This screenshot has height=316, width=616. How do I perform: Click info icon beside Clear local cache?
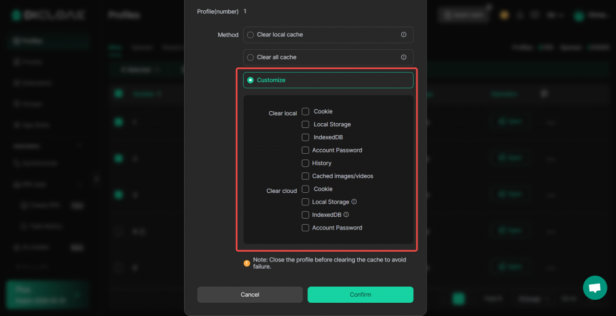click(404, 35)
